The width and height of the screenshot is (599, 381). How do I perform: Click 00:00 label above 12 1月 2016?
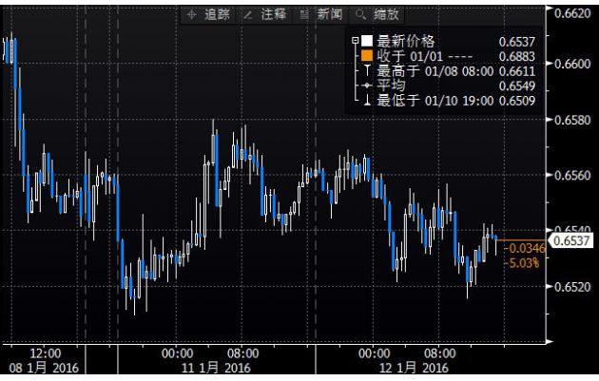point(375,353)
